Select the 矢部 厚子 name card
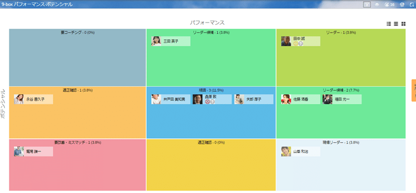 [x=254, y=99]
